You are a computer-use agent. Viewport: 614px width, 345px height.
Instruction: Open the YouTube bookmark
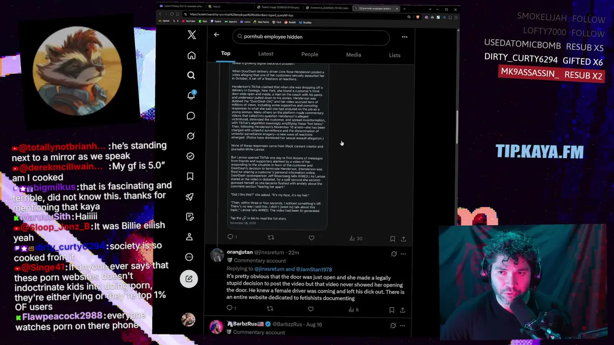tap(189, 21)
